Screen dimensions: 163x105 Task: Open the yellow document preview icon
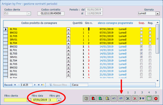point(107,99)
